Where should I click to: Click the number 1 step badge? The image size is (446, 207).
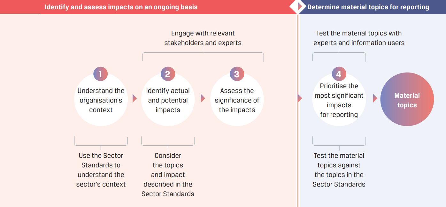point(100,74)
